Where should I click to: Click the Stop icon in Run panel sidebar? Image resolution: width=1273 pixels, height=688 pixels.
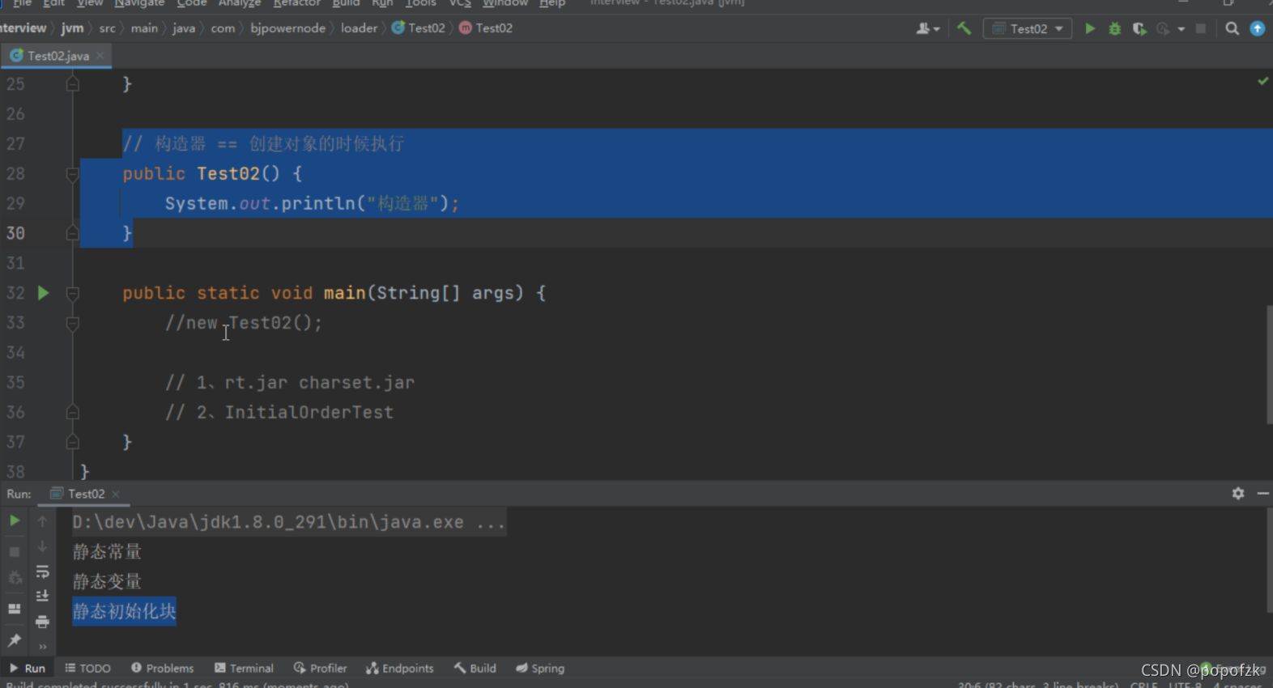click(15, 552)
